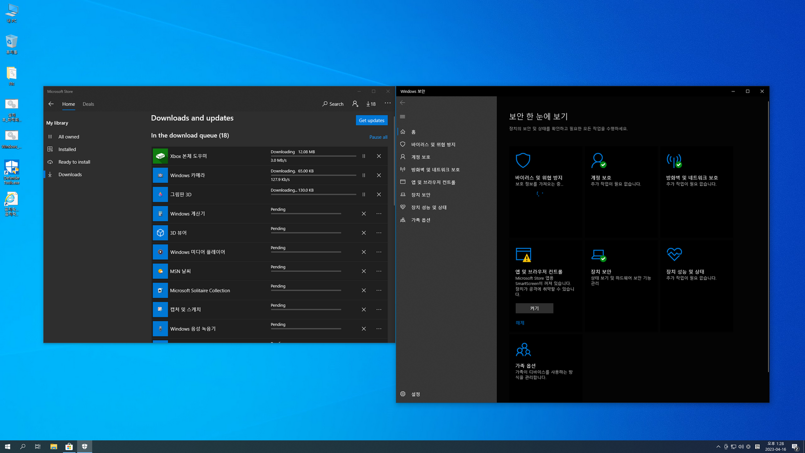Expand Windows 보안 hamburger navigation menu

(402, 117)
